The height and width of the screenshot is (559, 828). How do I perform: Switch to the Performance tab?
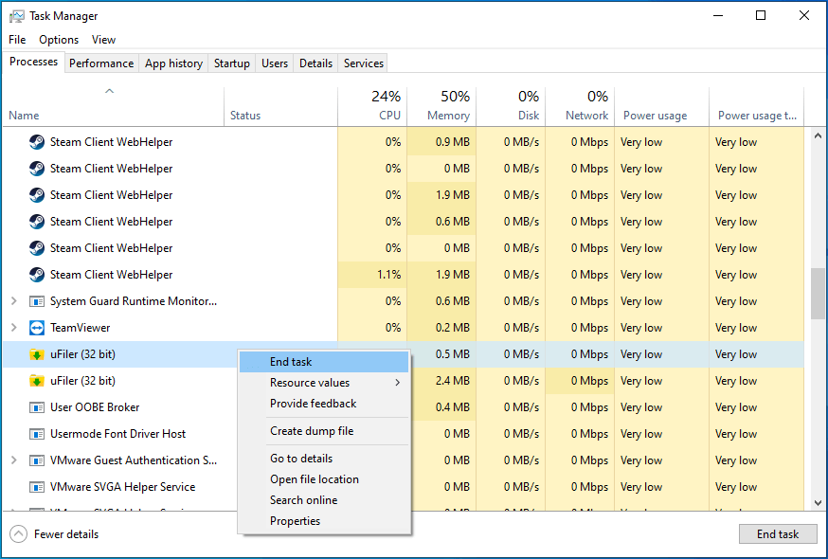click(101, 63)
